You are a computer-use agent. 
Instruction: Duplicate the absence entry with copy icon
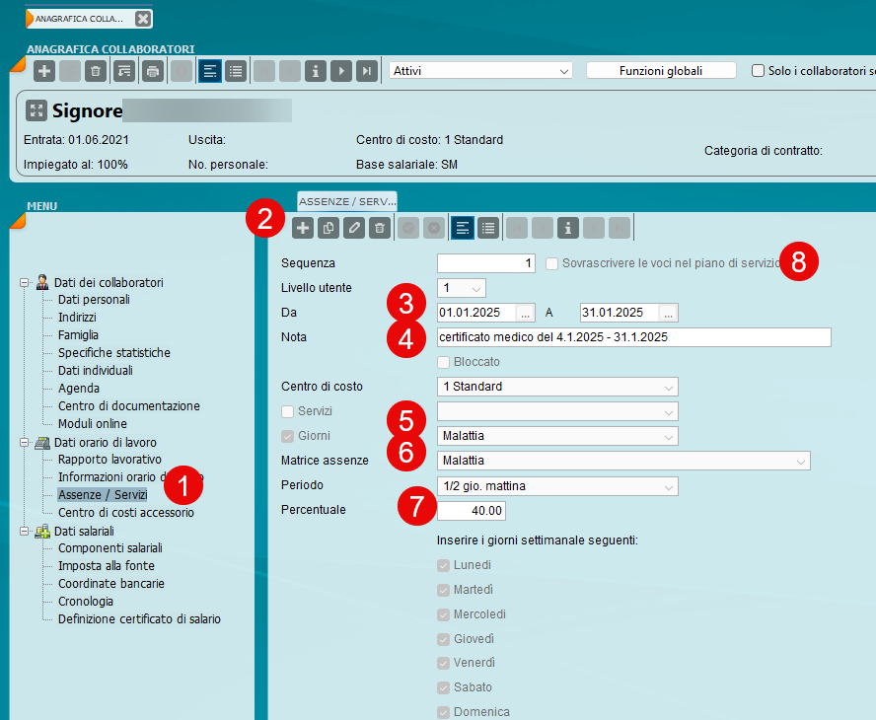tap(328, 229)
